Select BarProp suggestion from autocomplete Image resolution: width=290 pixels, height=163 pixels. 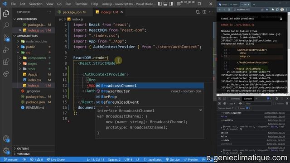150,96
